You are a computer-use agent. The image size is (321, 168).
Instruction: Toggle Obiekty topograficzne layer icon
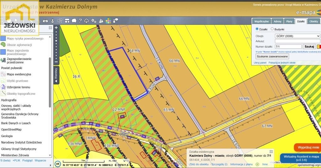pyautogui.click(x=3, y=94)
